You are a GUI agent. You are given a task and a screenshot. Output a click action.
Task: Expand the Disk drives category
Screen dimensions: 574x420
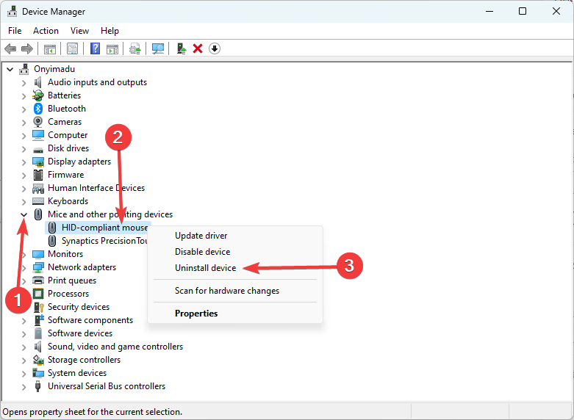tap(24, 149)
